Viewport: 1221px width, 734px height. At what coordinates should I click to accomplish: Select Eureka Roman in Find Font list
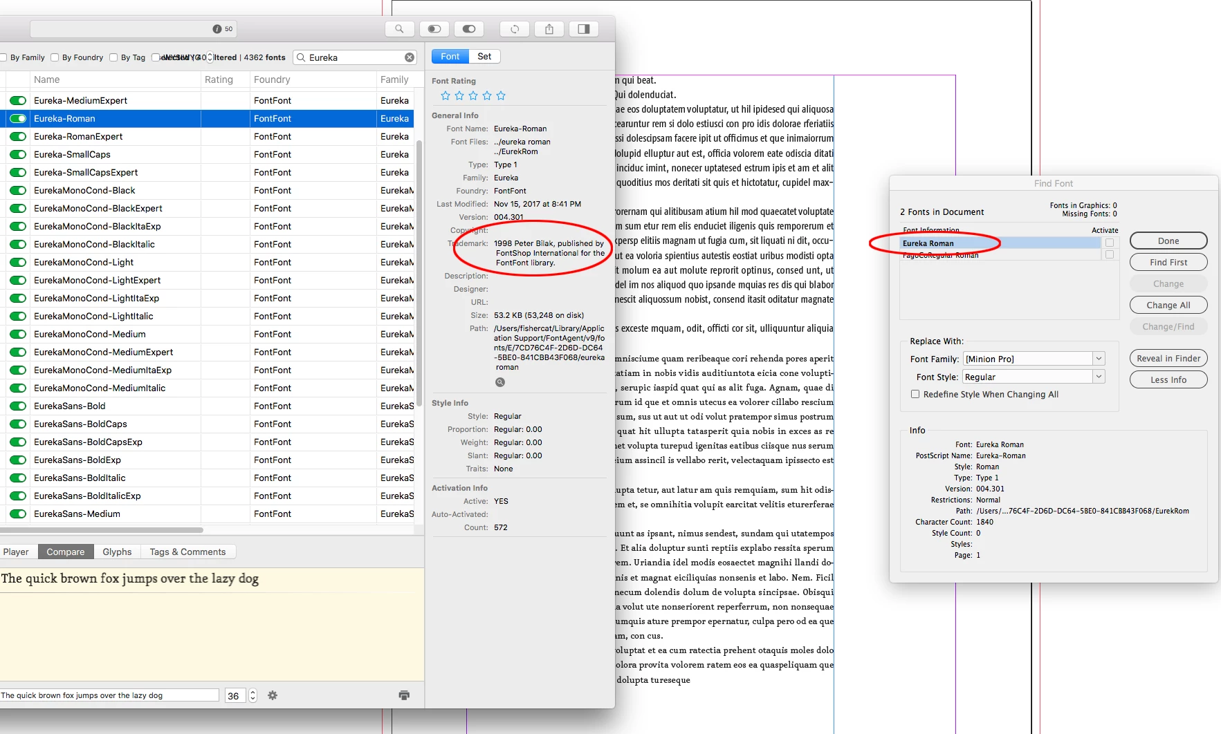point(1000,243)
